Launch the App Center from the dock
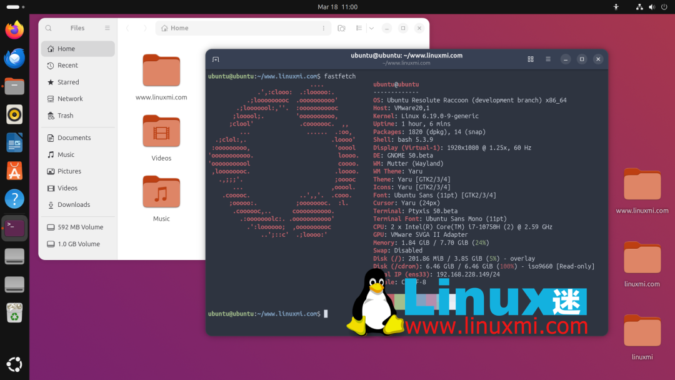675x380 pixels. pyautogui.click(x=14, y=170)
